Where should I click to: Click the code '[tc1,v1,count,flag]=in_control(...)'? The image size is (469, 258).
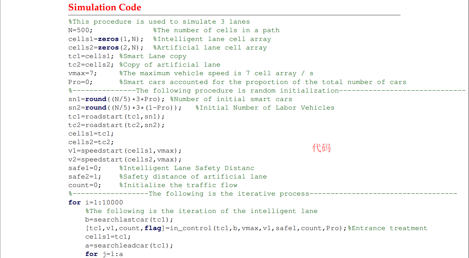[x=216, y=228]
